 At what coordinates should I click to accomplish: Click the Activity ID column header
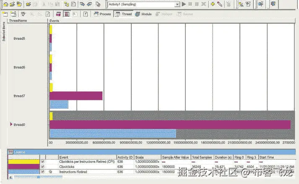125,157
